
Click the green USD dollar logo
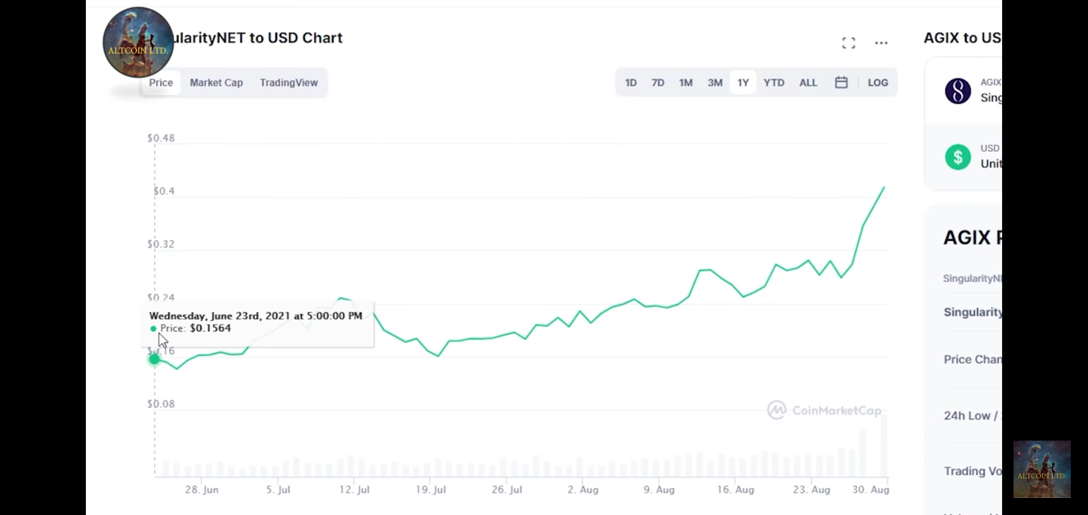958,157
